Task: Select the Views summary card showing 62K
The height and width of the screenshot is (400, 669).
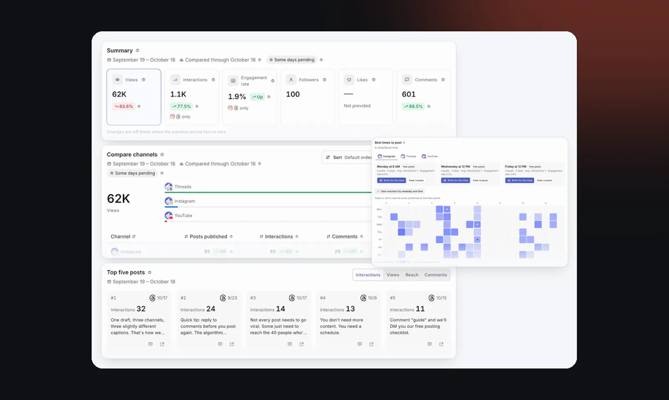Action: [x=134, y=97]
